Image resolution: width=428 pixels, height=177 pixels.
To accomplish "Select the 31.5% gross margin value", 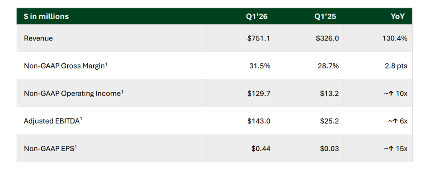I will point(260,66).
